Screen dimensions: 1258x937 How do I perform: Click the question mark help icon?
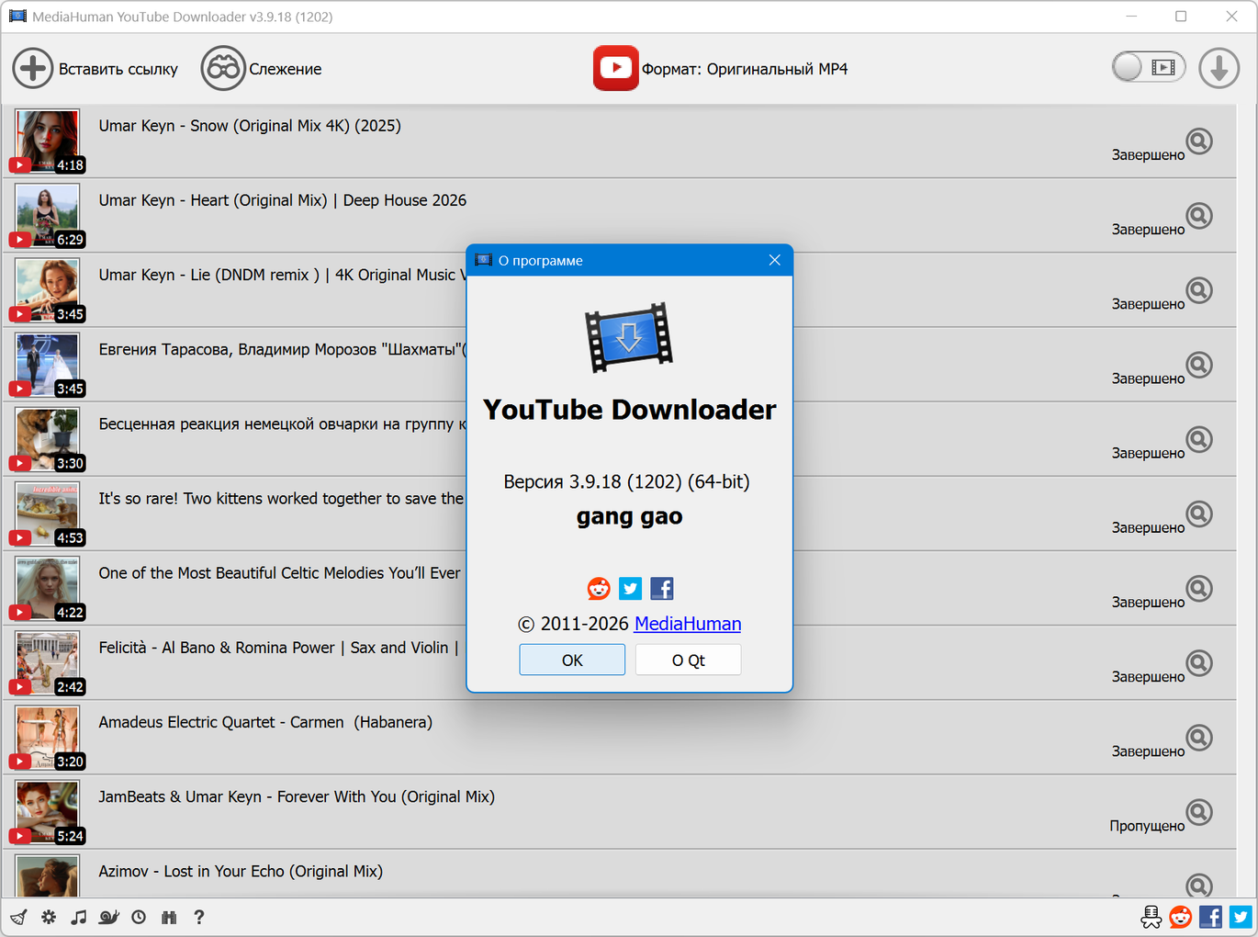(199, 917)
